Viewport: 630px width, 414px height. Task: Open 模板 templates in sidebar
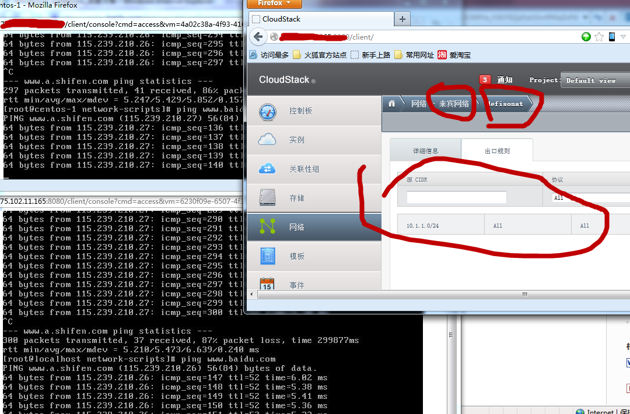coord(314,256)
